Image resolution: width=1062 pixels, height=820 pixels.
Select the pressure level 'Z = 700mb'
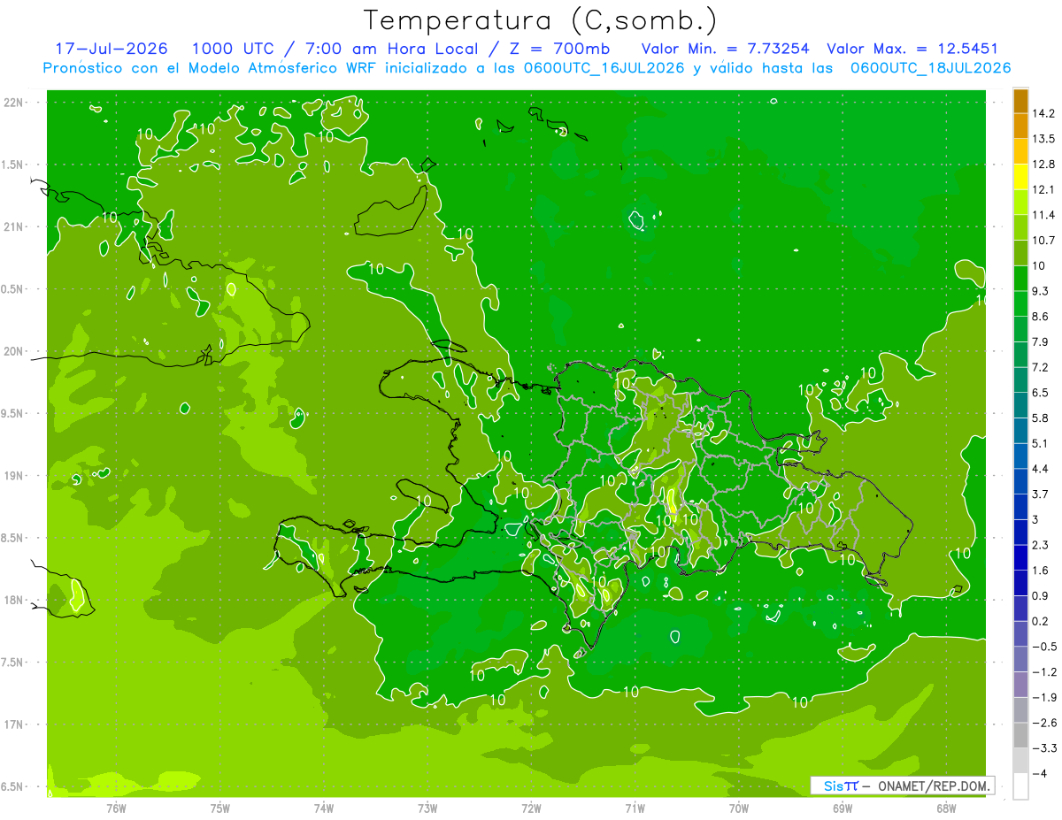(556, 50)
